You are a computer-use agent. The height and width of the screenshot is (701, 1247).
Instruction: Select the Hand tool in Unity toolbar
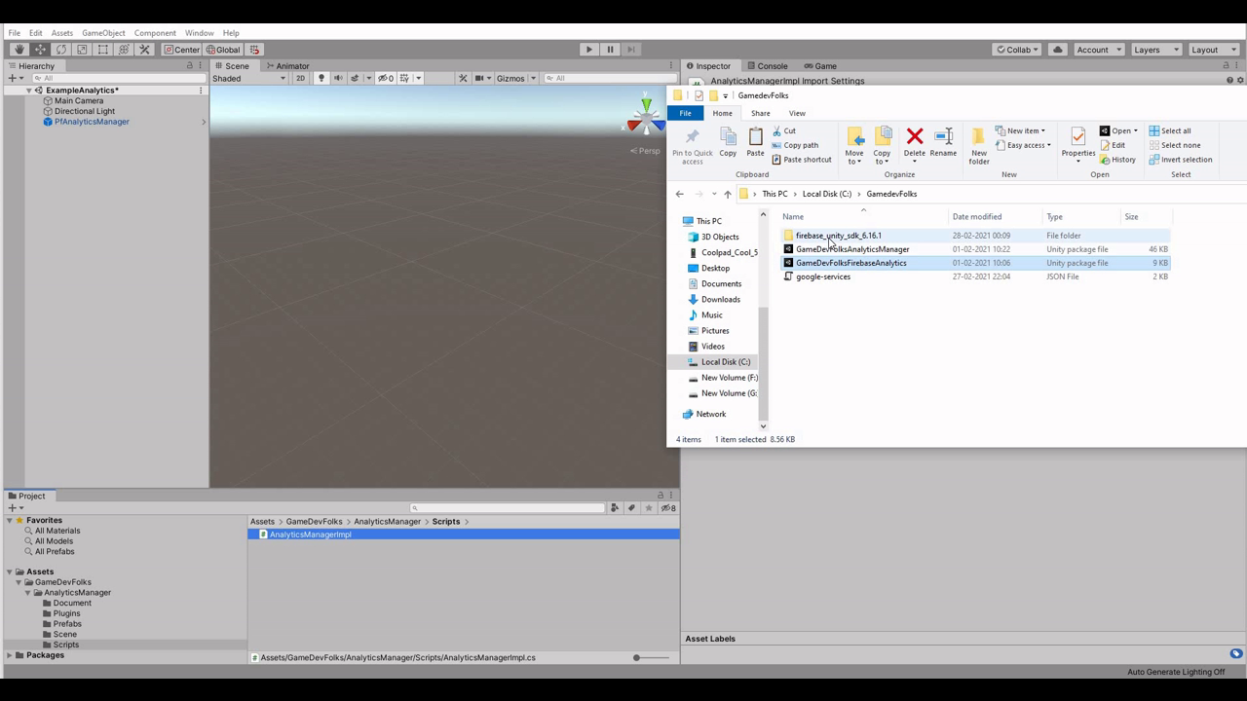[19, 50]
